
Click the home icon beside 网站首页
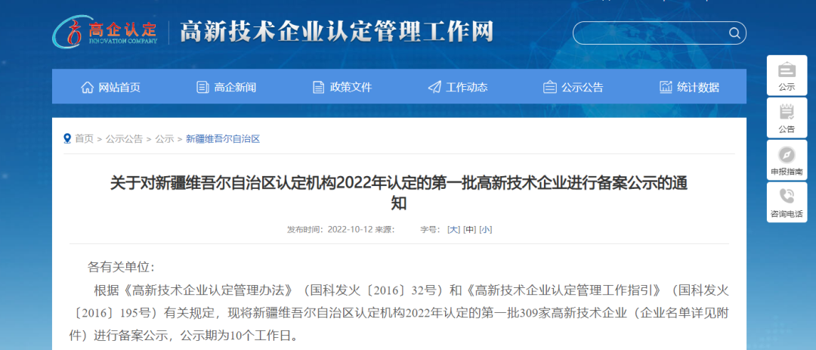point(88,87)
